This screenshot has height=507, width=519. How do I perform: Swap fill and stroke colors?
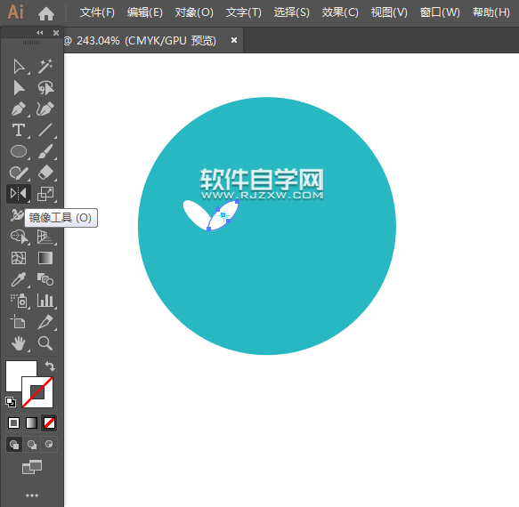pos(50,366)
